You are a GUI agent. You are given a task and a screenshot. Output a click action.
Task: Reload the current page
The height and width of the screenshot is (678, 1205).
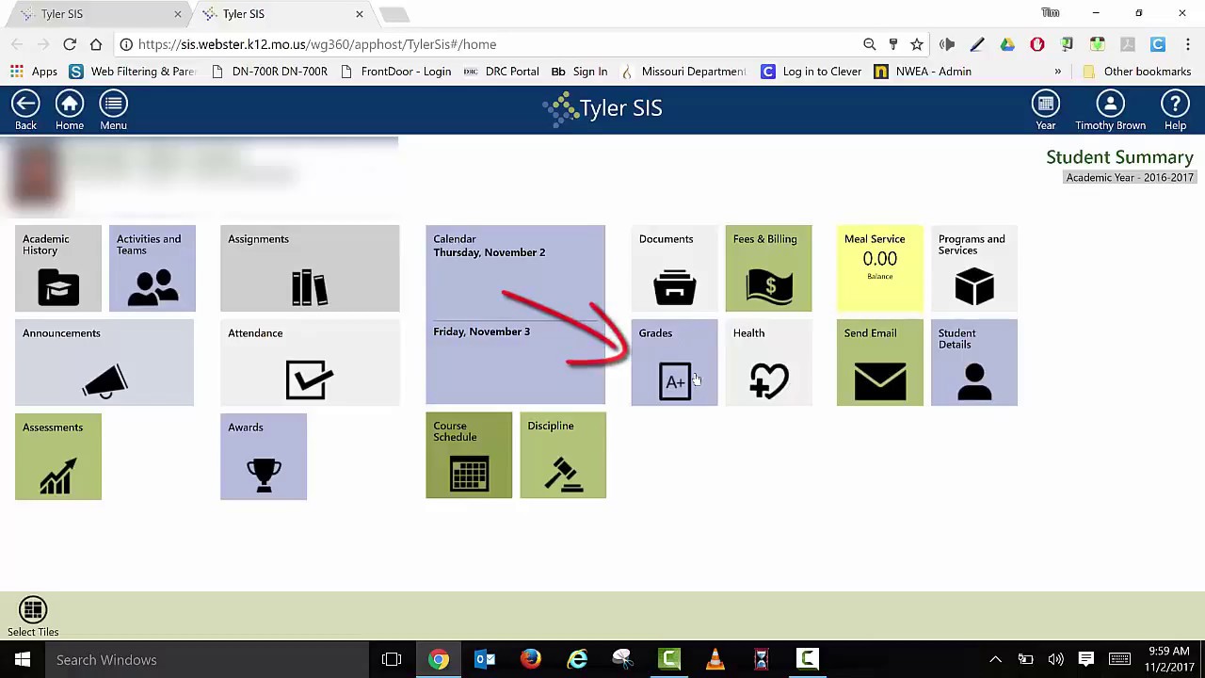tap(70, 44)
